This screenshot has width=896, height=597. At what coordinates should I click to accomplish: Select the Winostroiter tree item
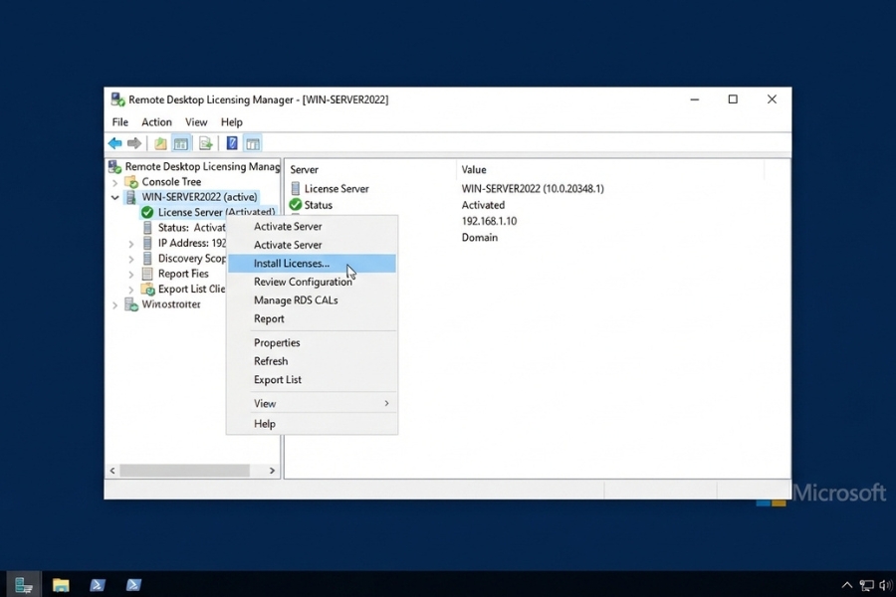[171, 303]
